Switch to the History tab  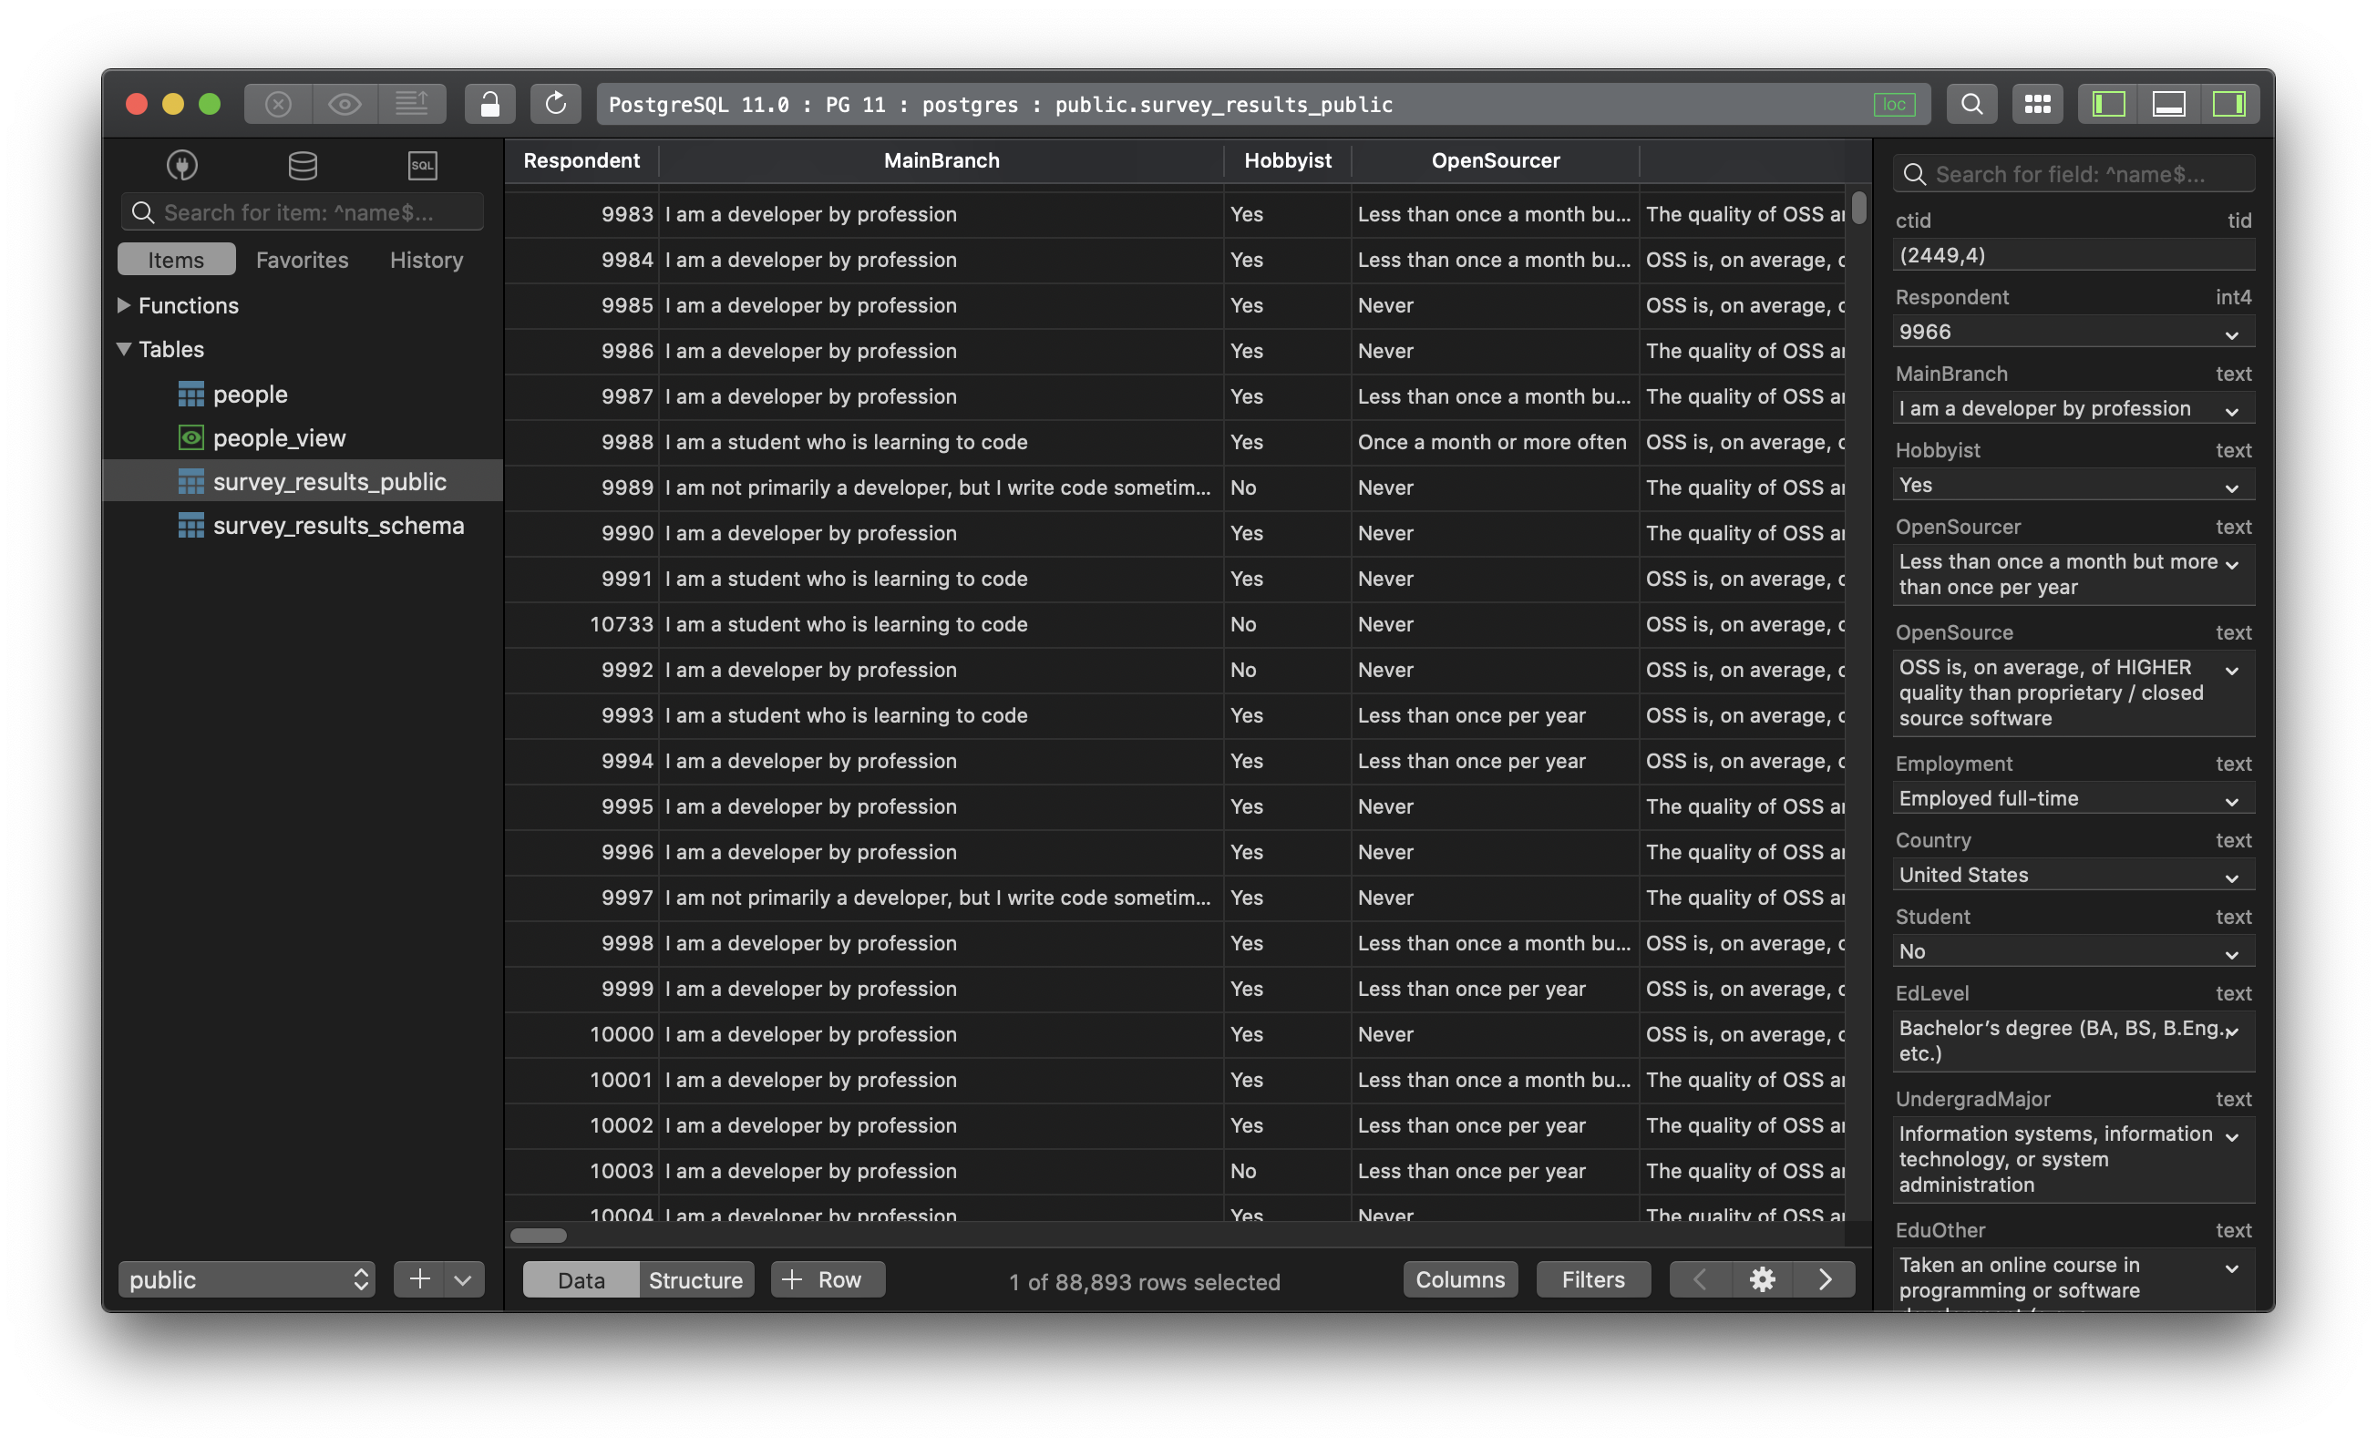pyautogui.click(x=427, y=258)
